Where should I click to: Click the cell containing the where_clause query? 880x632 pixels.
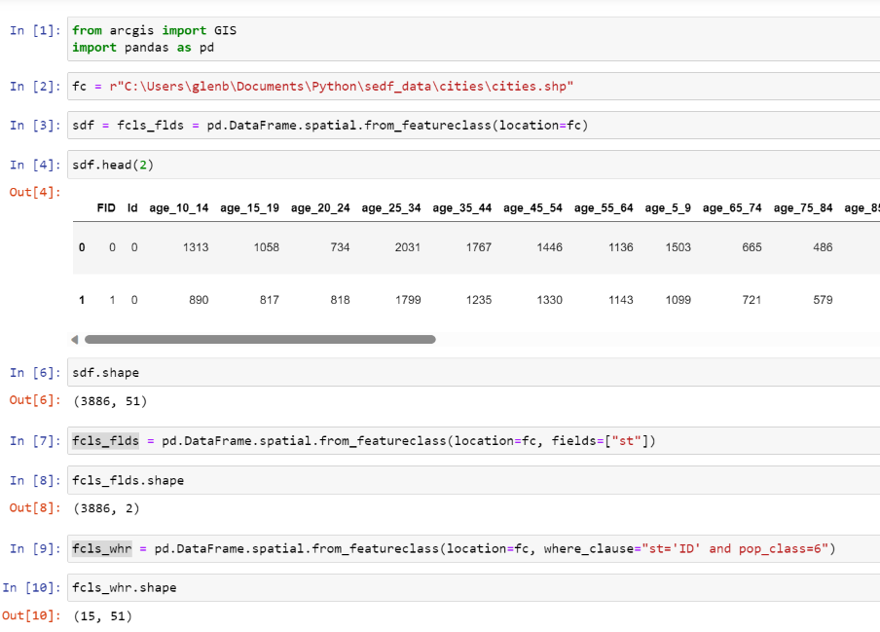pos(467,548)
